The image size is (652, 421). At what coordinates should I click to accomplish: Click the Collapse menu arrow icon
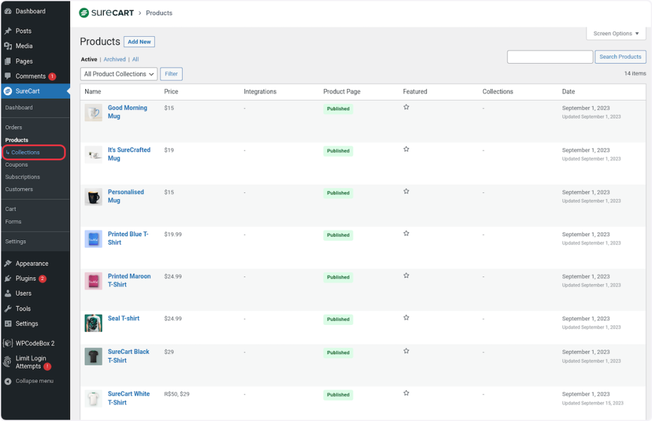tap(8, 382)
